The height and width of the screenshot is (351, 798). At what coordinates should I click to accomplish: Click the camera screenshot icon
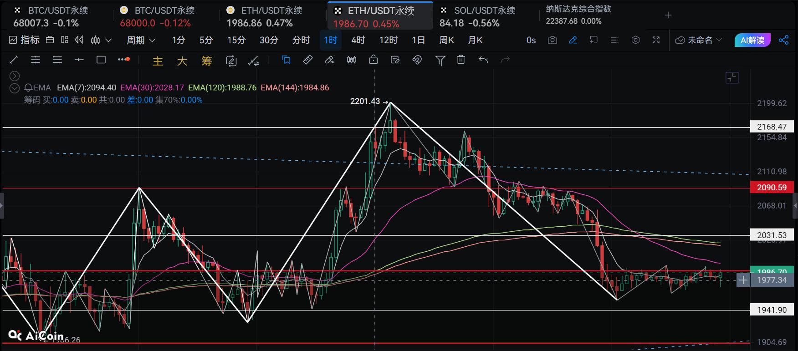(552, 40)
